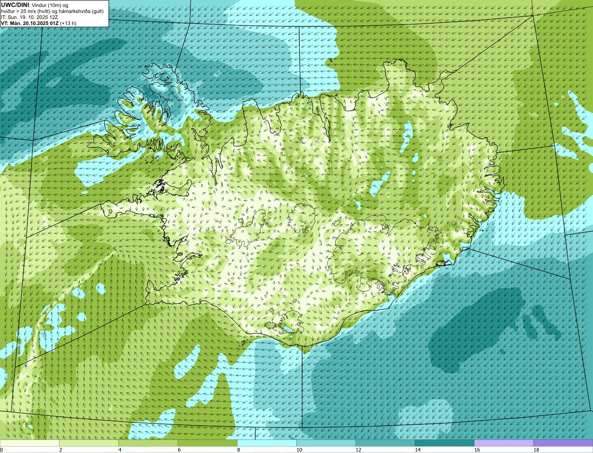Image resolution: width=593 pixels, height=453 pixels.
Task: Click the 6–8 m/s olive green legend swatch
Action: (208, 443)
